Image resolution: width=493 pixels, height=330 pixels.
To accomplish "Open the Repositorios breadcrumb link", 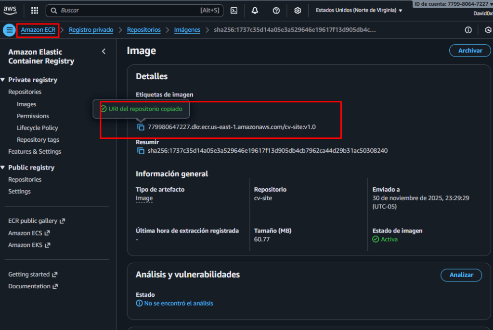I will pos(143,30).
